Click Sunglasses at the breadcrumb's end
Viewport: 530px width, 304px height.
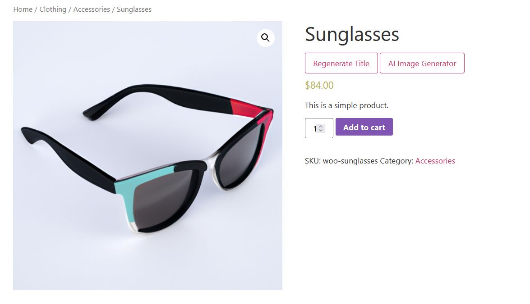tap(134, 9)
